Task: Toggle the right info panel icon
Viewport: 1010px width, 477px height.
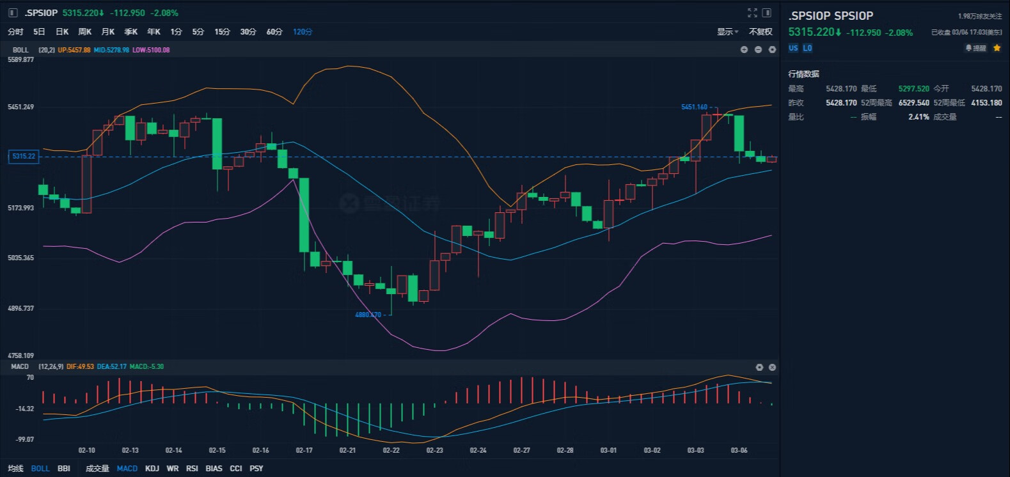Action: 767,13
